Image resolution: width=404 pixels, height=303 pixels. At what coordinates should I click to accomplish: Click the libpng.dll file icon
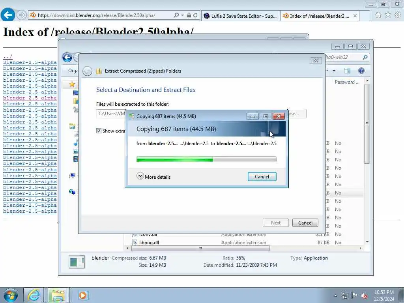click(135, 243)
